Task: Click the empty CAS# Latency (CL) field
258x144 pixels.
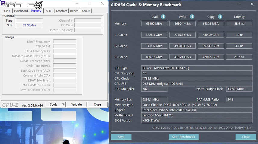Action: pyautogui.click(x=65, y=51)
